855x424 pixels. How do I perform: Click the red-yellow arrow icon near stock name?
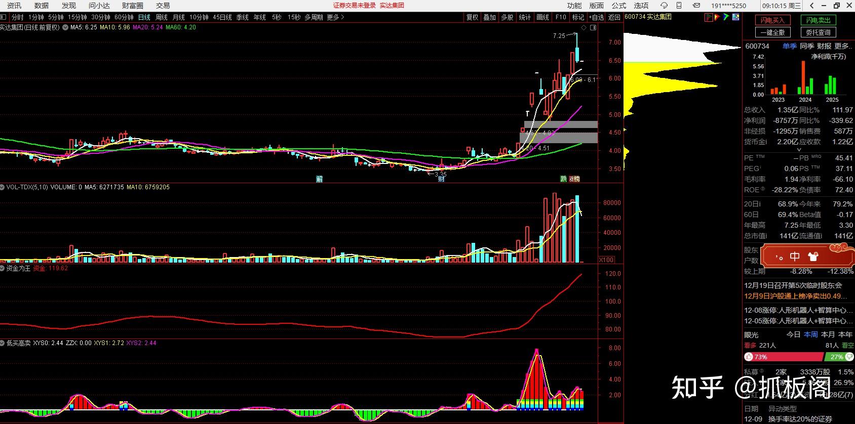pyautogui.click(x=717, y=17)
